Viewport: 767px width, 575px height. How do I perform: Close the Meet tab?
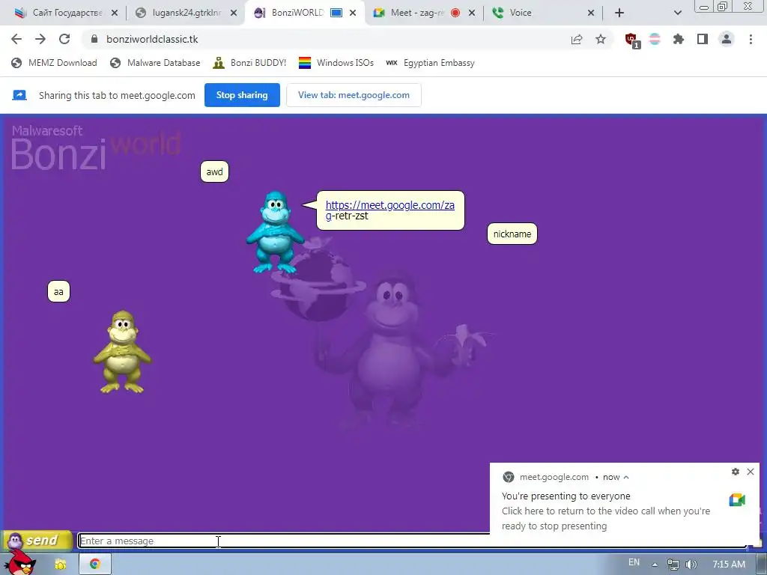pyautogui.click(x=472, y=13)
